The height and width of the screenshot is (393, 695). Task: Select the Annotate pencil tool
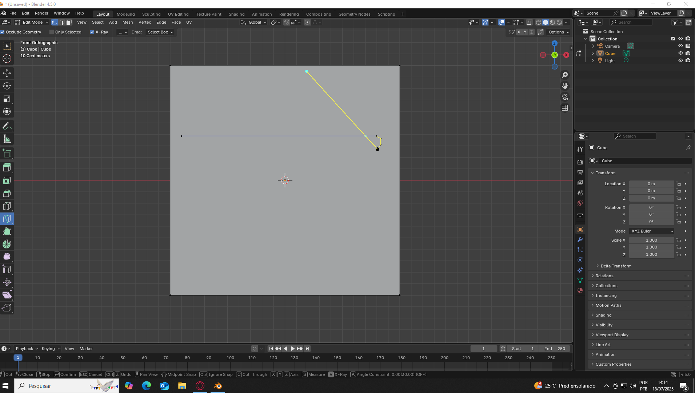coord(7,126)
